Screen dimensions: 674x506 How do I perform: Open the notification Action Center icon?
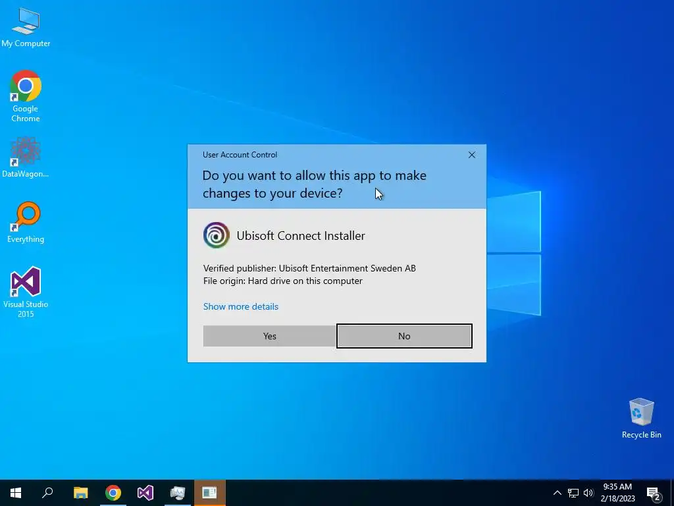tap(654, 493)
